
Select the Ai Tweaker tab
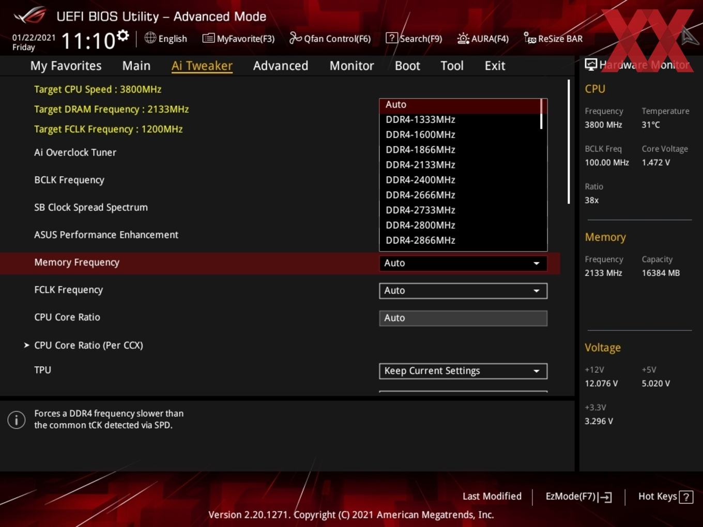pyautogui.click(x=202, y=66)
